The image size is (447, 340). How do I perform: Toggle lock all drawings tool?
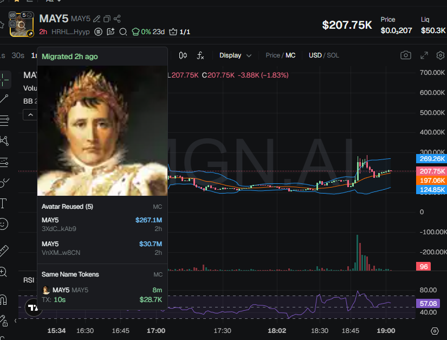3,320
